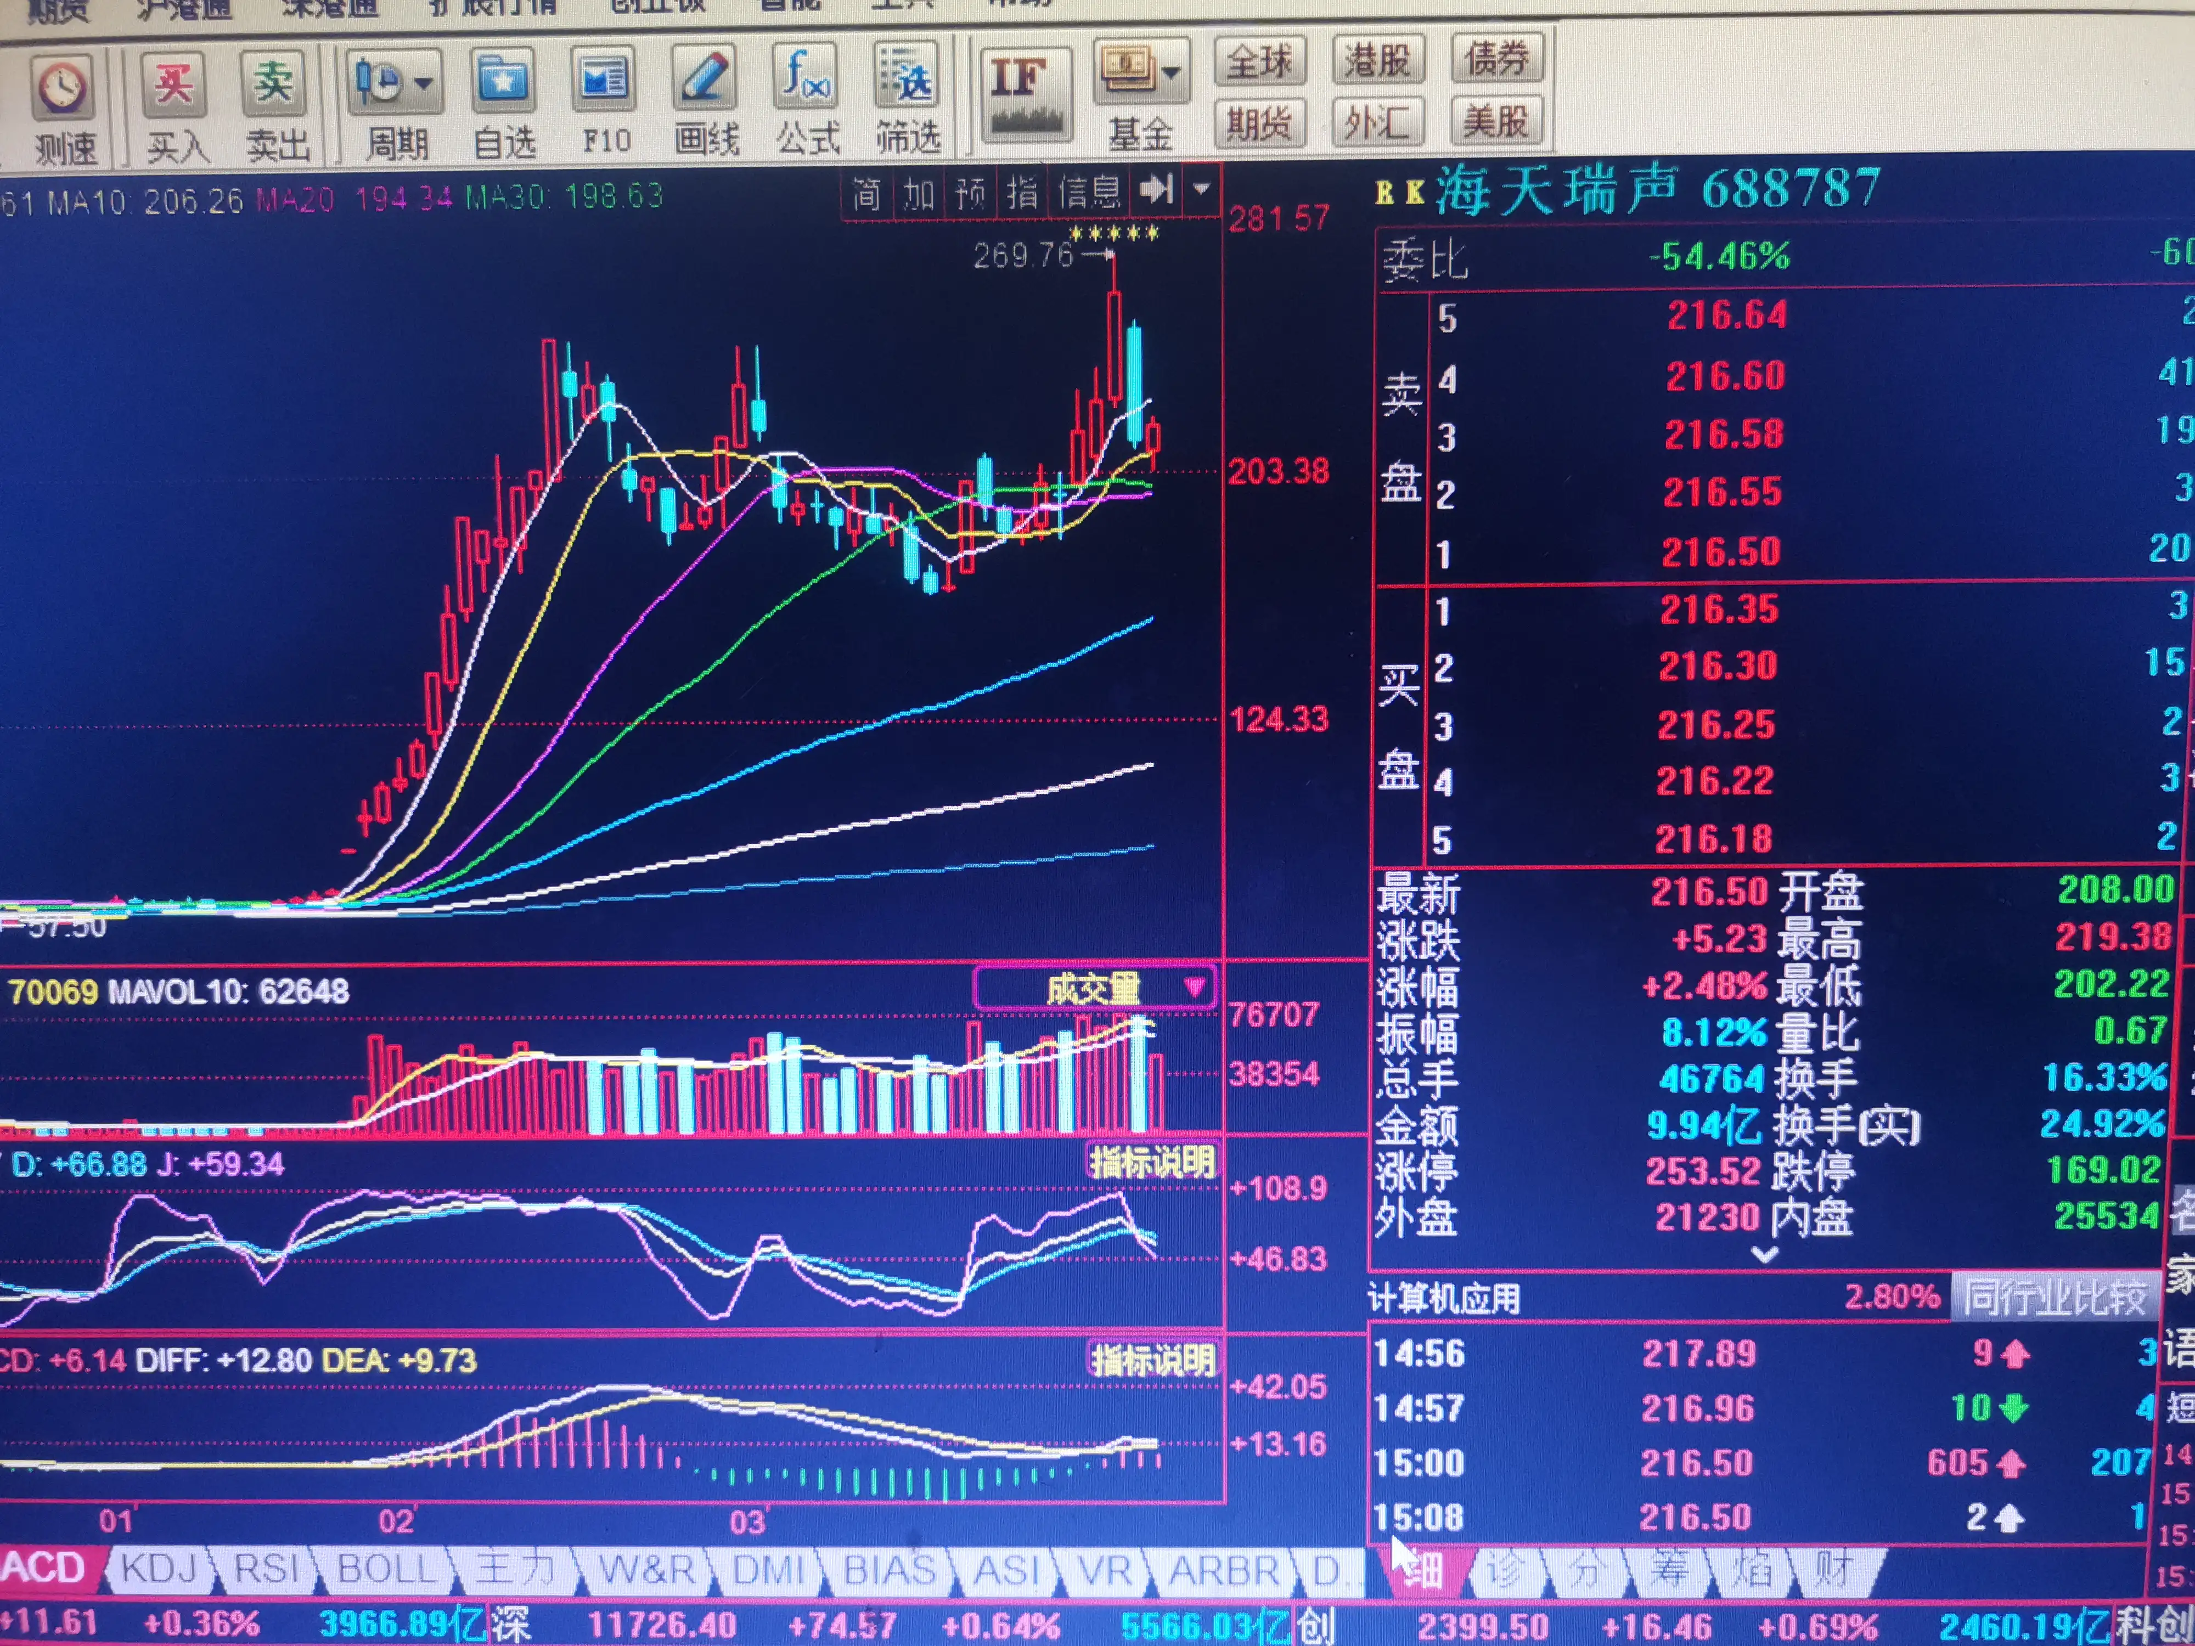
Task: Click the 测速 speed test clock icon
Action: (63, 88)
